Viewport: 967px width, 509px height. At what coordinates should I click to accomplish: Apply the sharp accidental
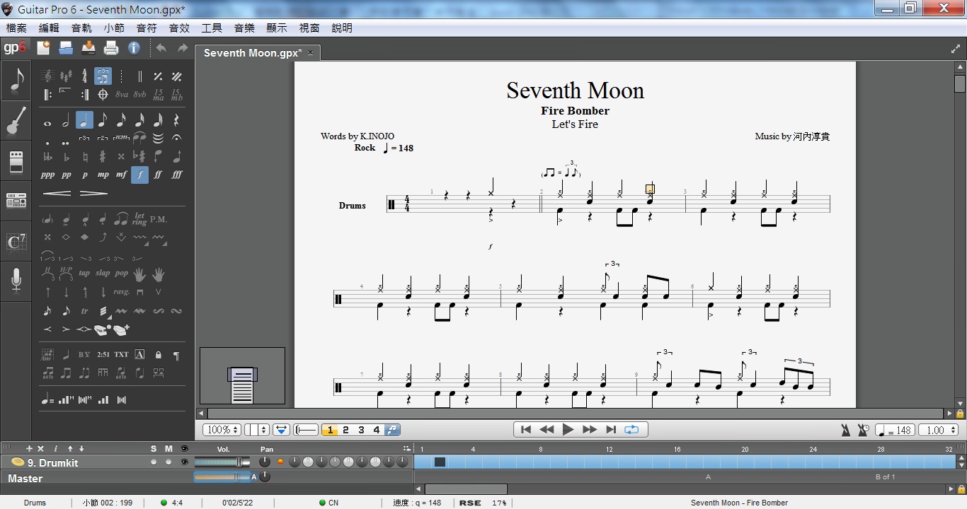(x=103, y=156)
